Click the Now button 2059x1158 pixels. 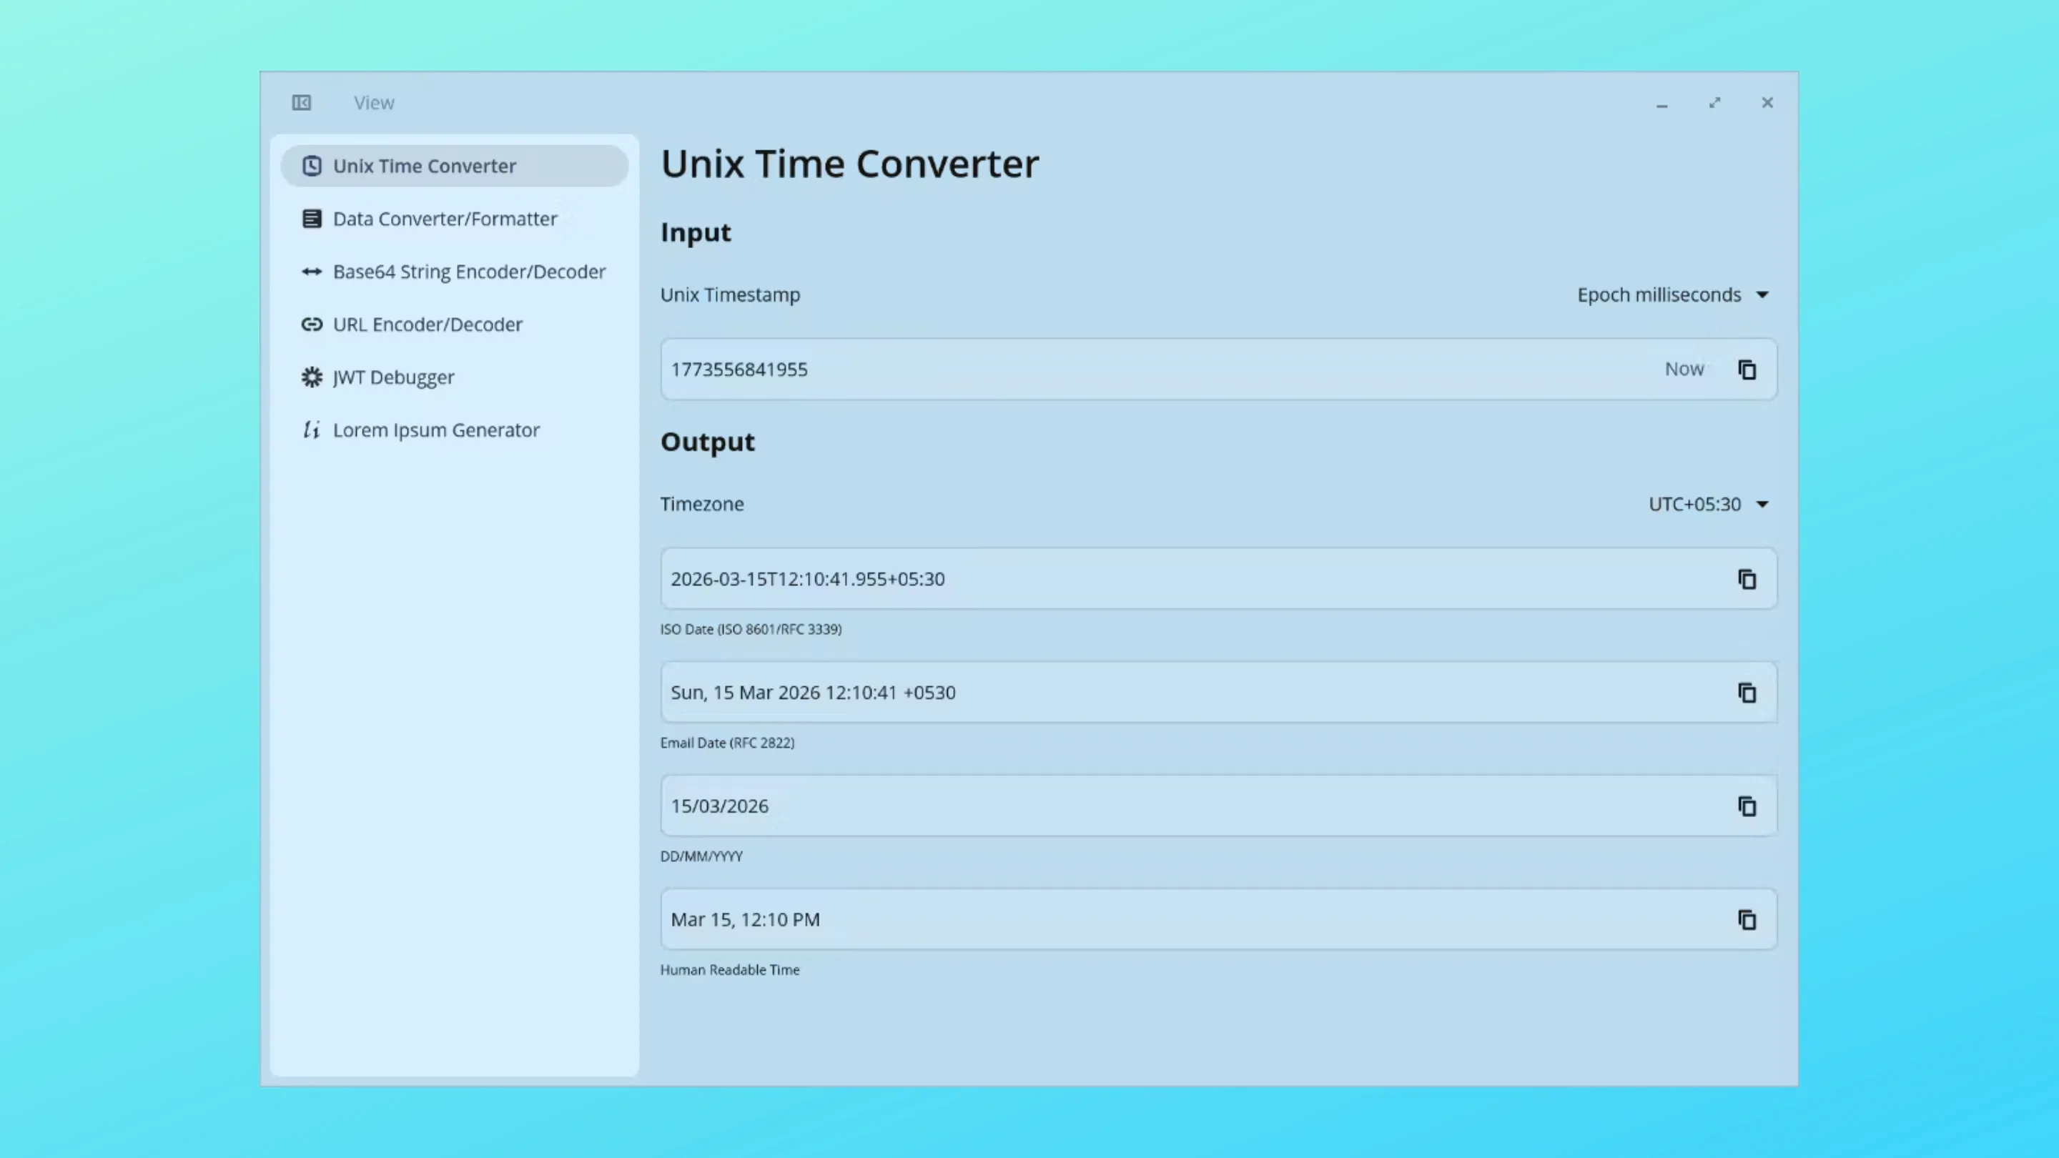tap(1684, 368)
